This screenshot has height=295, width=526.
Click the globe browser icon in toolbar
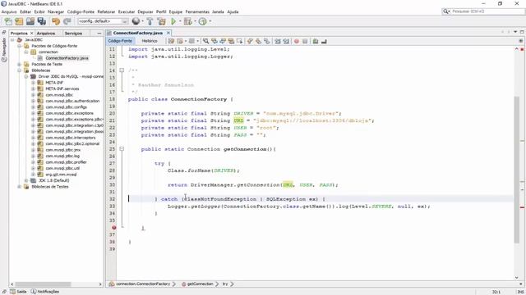[136, 21]
